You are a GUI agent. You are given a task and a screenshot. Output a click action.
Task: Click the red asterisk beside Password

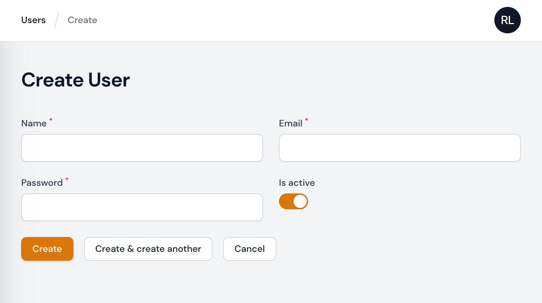coord(67,179)
